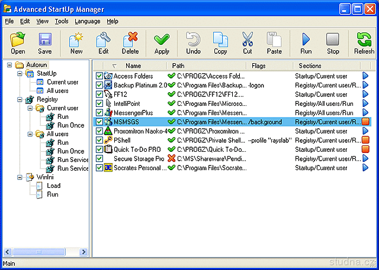Toggle the PShell entry checkbox
The width and height of the screenshot is (379, 270).
[99, 140]
